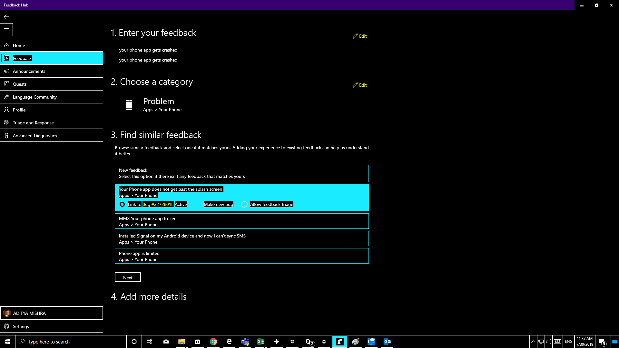Show hidden system tray icons
Image resolution: width=619 pixels, height=348 pixels.
coord(533,342)
